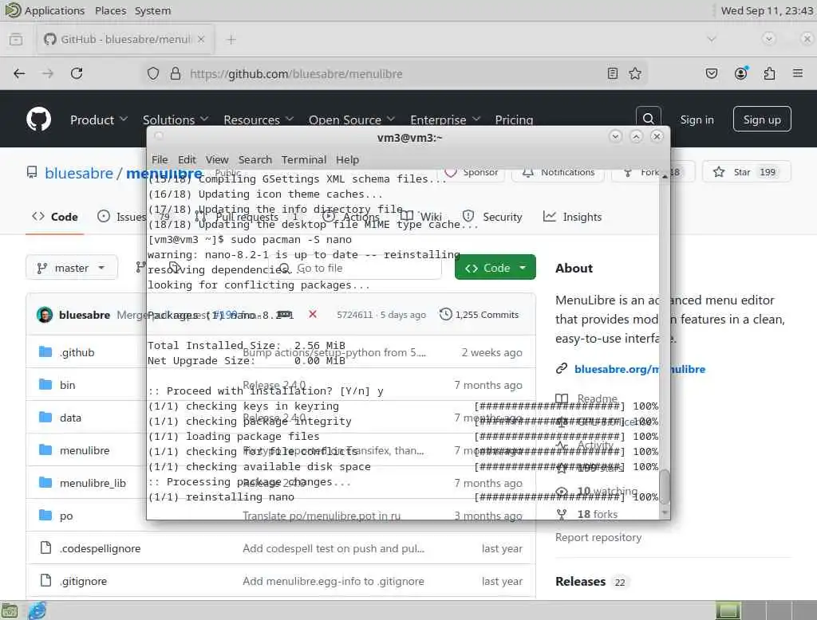
Task: Click GitHub search magnifier button
Action: (648, 119)
